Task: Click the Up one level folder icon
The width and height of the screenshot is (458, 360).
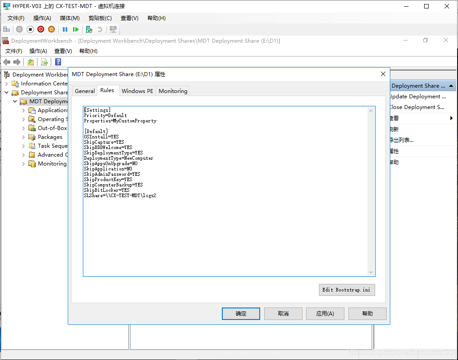Action: pyautogui.click(x=31, y=62)
